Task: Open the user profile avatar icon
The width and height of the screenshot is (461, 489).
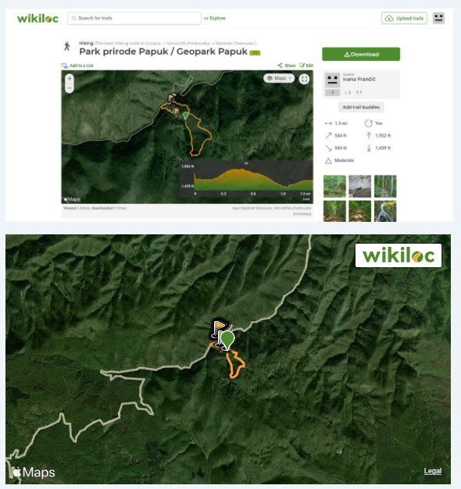Action: click(438, 18)
